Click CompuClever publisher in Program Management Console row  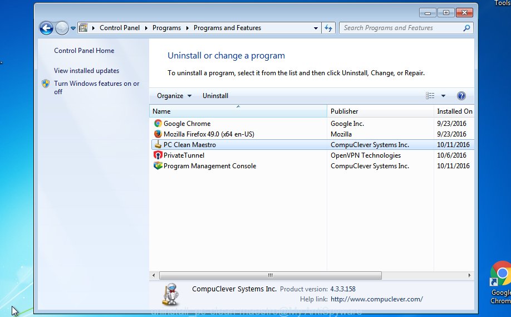pos(370,166)
